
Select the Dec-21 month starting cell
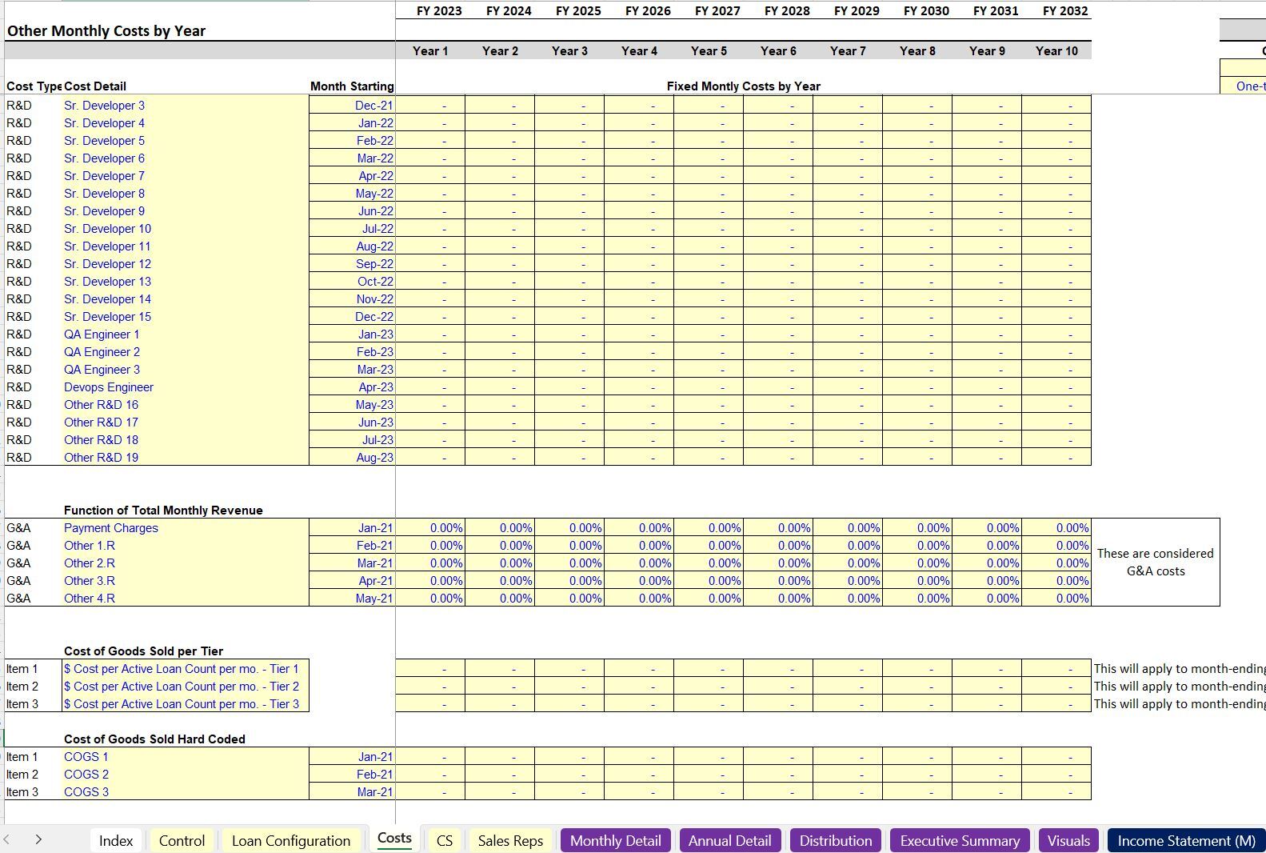(x=352, y=105)
